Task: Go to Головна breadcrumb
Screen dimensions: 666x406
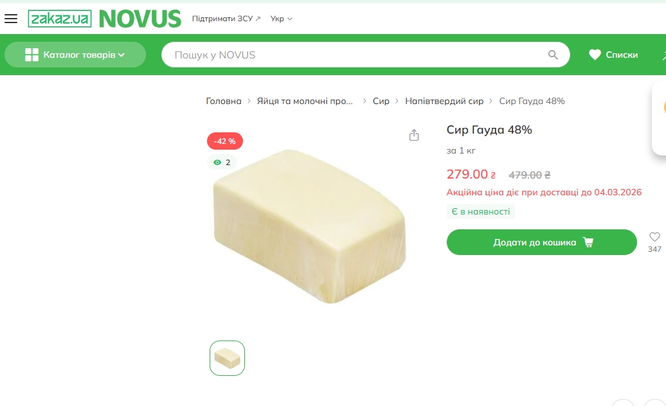Action: [x=224, y=101]
